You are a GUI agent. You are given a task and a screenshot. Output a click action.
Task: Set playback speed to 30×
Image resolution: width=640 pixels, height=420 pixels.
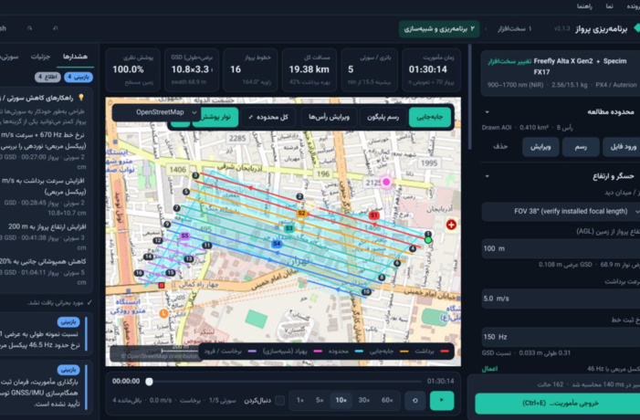click(x=364, y=401)
